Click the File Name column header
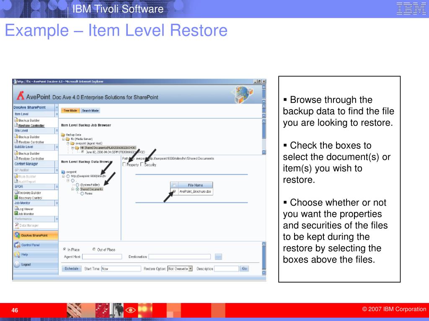429x321 pixels. [195, 185]
